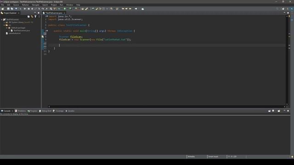
Task: Click the Save toolbar icon
Action: 8,9
